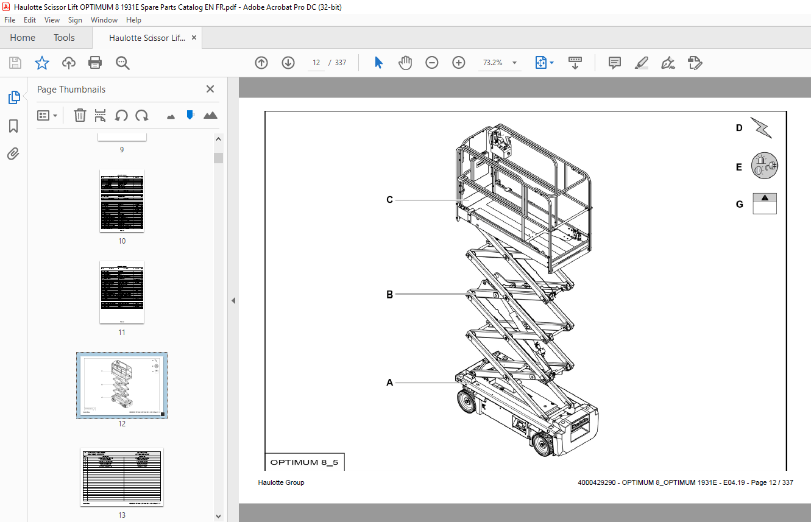Delete selected page with trash icon
The image size is (811, 522).
[80, 115]
